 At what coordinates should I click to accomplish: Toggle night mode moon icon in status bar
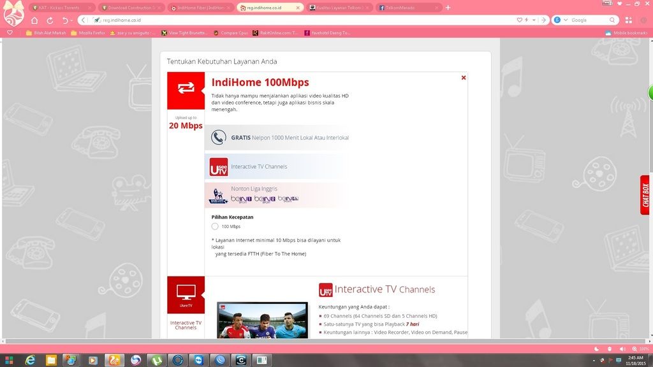[597, 349]
